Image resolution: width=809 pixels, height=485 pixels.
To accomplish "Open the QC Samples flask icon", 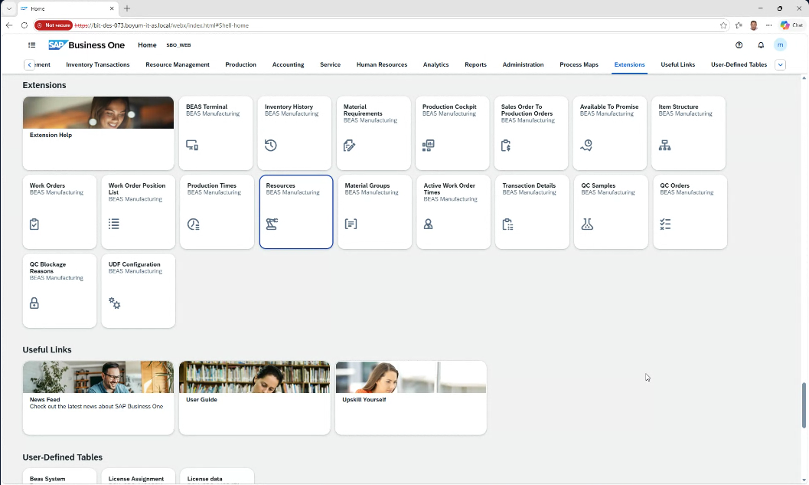I will [x=587, y=224].
